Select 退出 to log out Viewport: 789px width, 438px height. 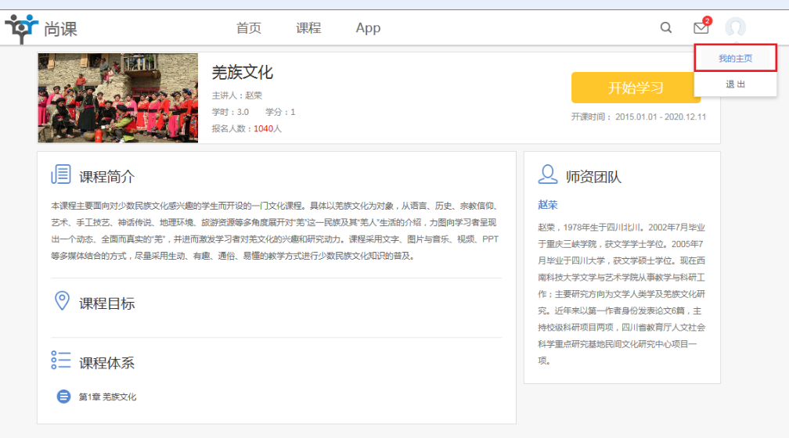pos(735,84)
